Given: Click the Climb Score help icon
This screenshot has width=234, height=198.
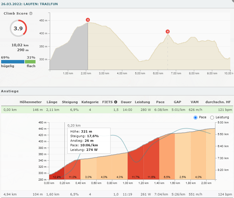Looking at the screenshot, I should 31,13.
